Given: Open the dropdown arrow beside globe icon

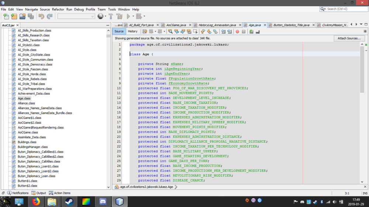Looking at the screenshot, I should coord(105,16).
